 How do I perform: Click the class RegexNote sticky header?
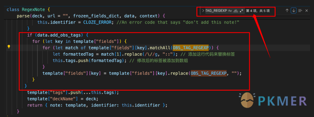coord(28,9)
